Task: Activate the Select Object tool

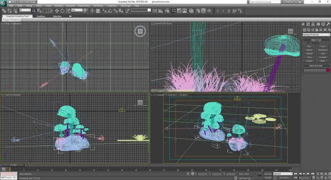Action: coord(34,10)
